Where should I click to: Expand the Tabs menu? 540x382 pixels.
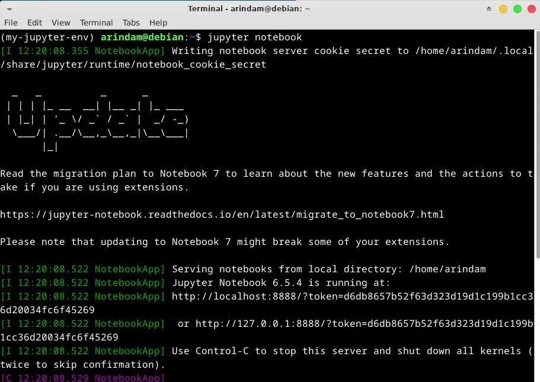(131, 23)
